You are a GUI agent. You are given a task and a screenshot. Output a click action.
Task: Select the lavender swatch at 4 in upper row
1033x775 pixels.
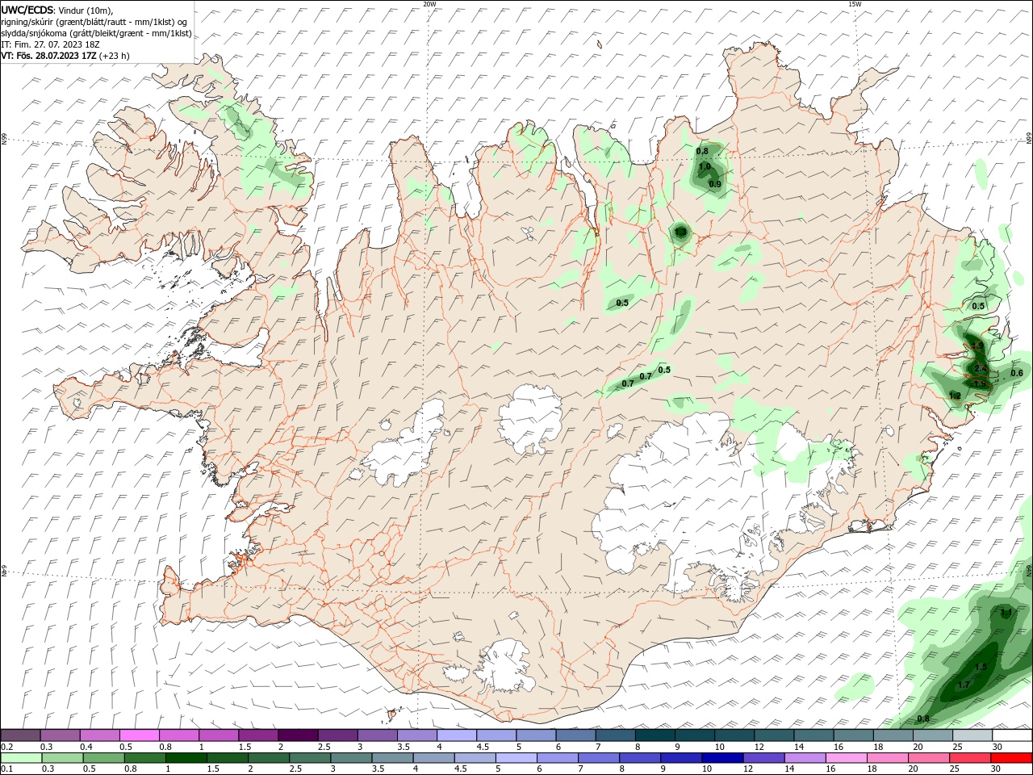pos(457,735)
